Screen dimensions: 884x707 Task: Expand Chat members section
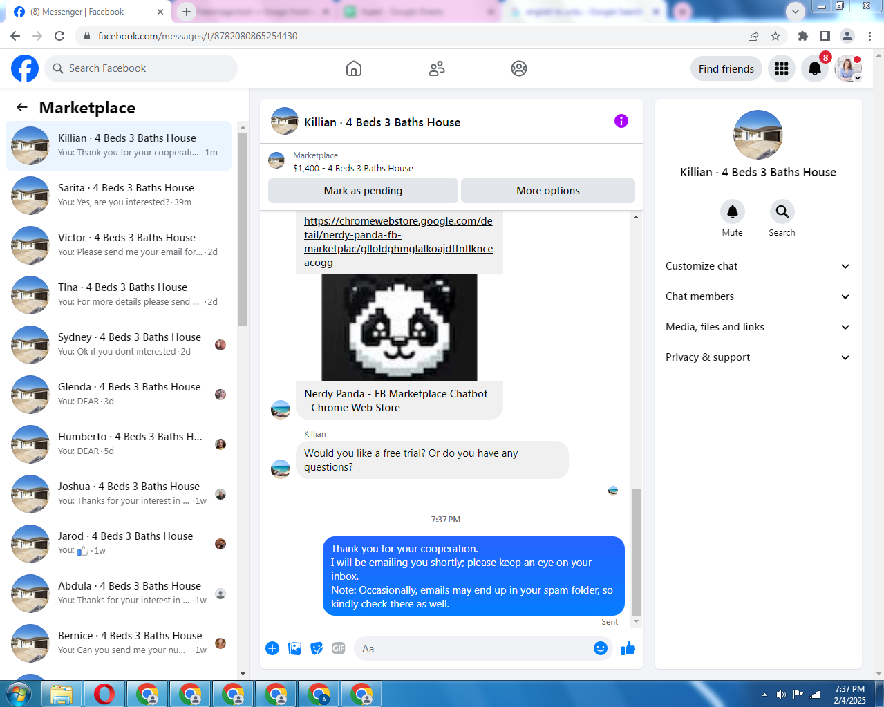coord(758,296)
